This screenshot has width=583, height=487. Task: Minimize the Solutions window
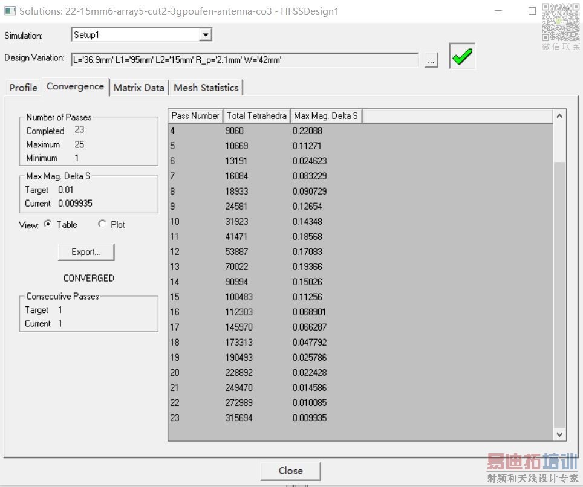click(x=498, y=11)
